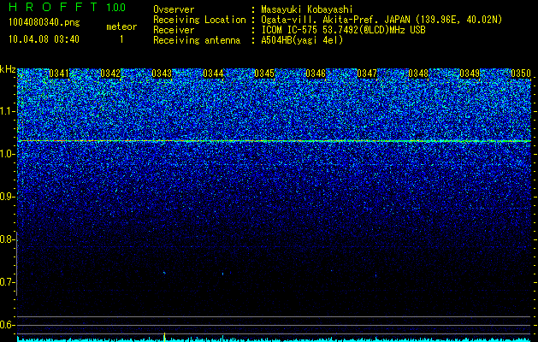538x342 pixels.
Task: Click the 0344 time marker
Action: pos(213,74)
